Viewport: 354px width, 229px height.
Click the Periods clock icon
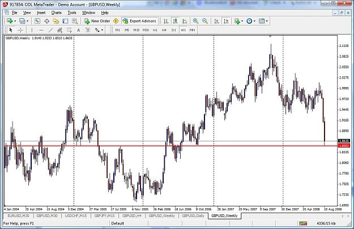(x=249, y=21)
